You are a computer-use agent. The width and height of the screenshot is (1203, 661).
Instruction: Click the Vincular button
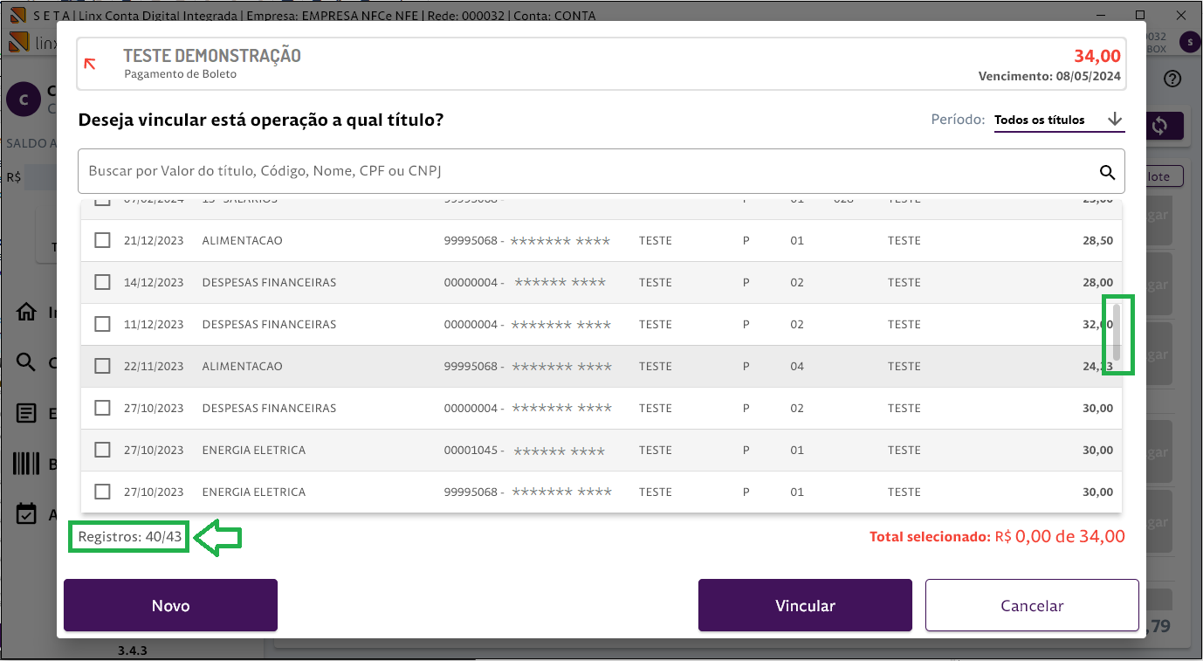click(805, 605)
